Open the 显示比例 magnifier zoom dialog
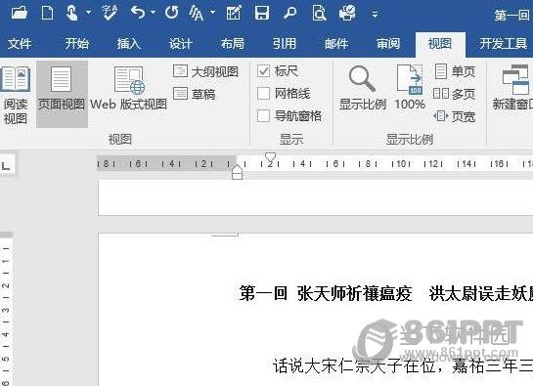 click(x=363, y=88)
